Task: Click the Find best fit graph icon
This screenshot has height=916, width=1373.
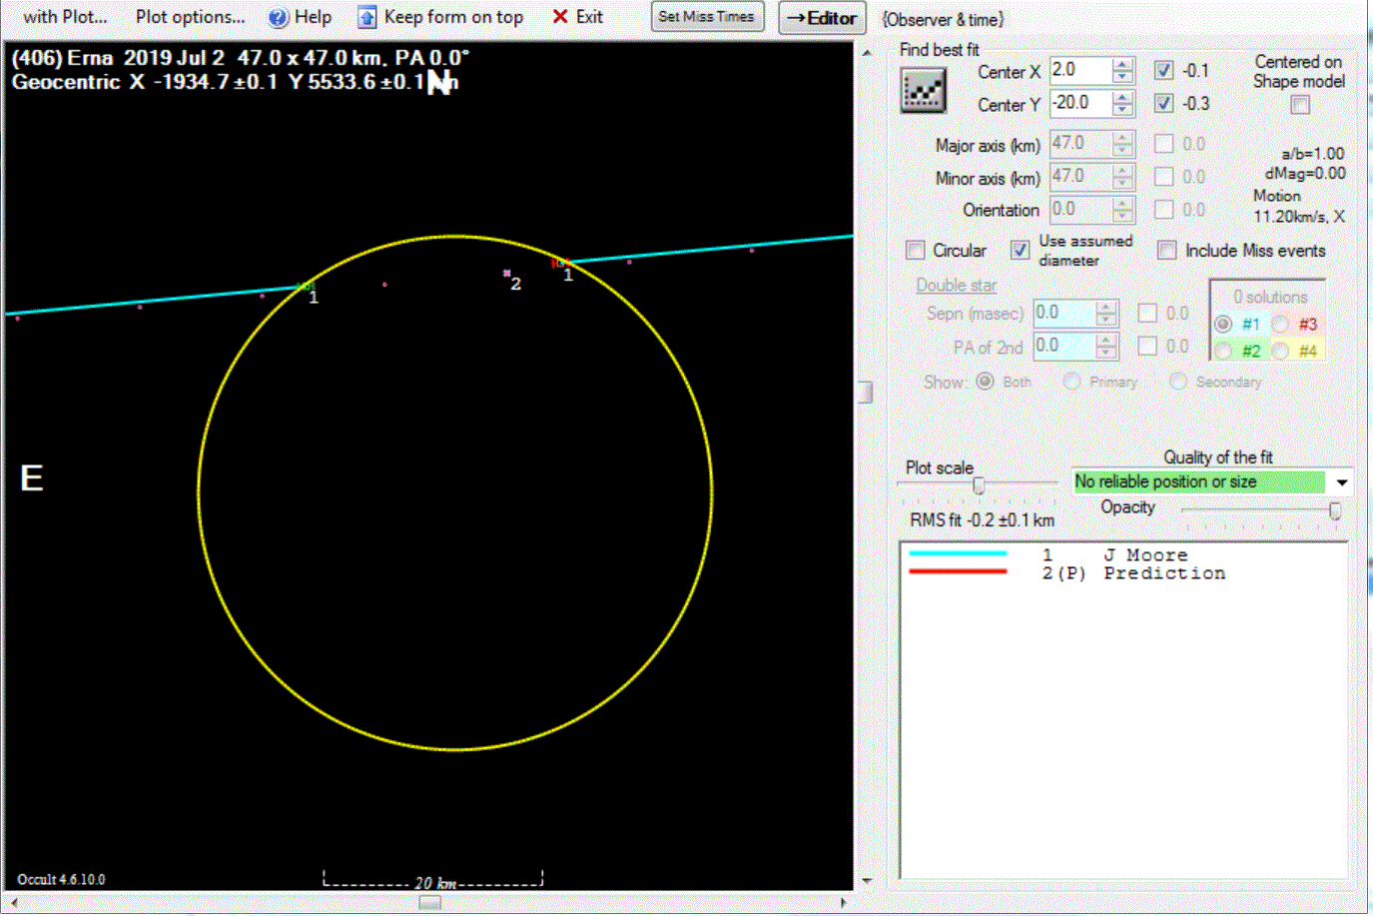Action: tap(923, 91)
